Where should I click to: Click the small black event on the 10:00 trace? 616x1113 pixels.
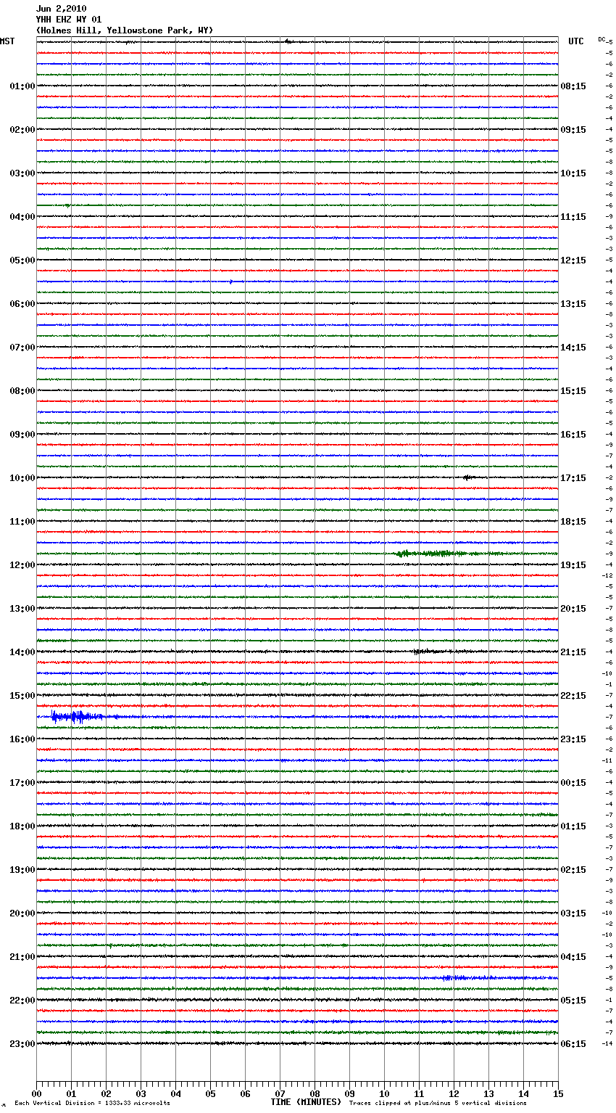point(468,477)
